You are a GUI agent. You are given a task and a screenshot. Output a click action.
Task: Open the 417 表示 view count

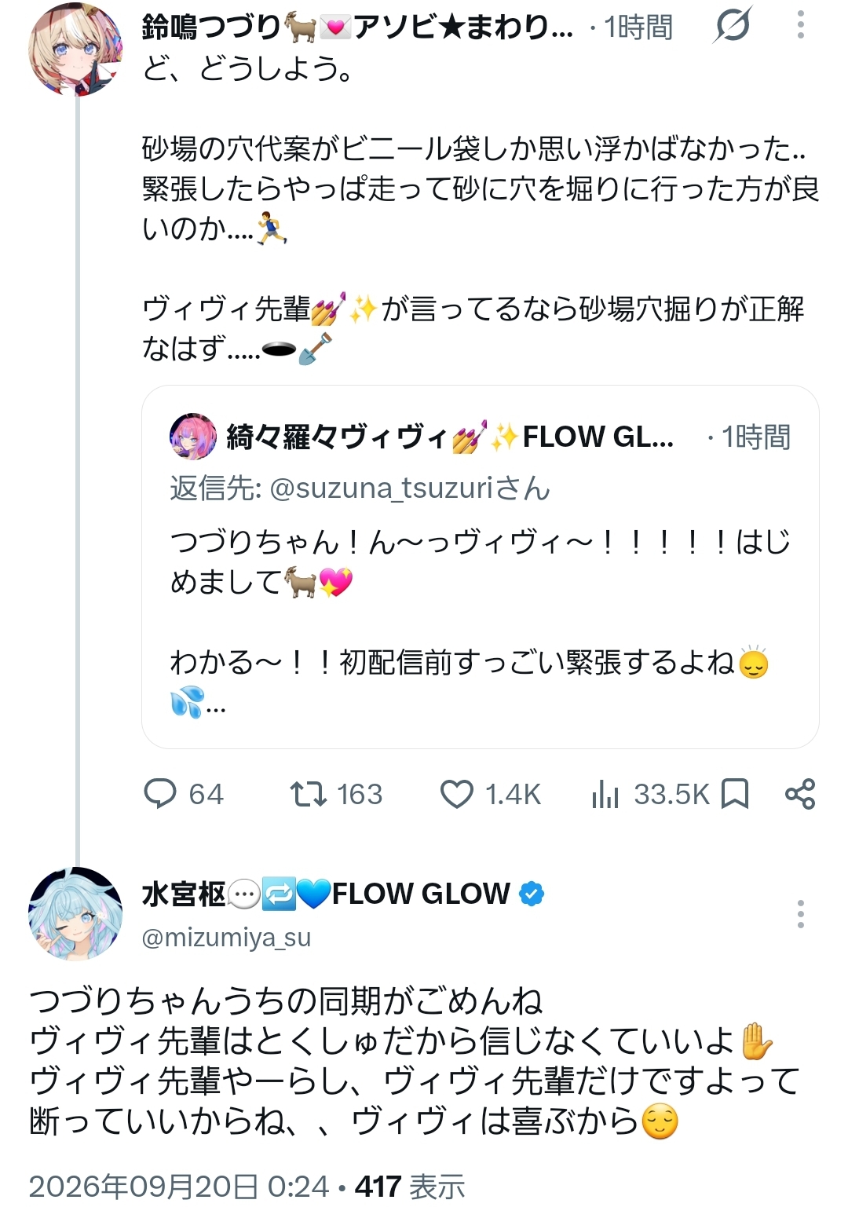point(410,1187)
